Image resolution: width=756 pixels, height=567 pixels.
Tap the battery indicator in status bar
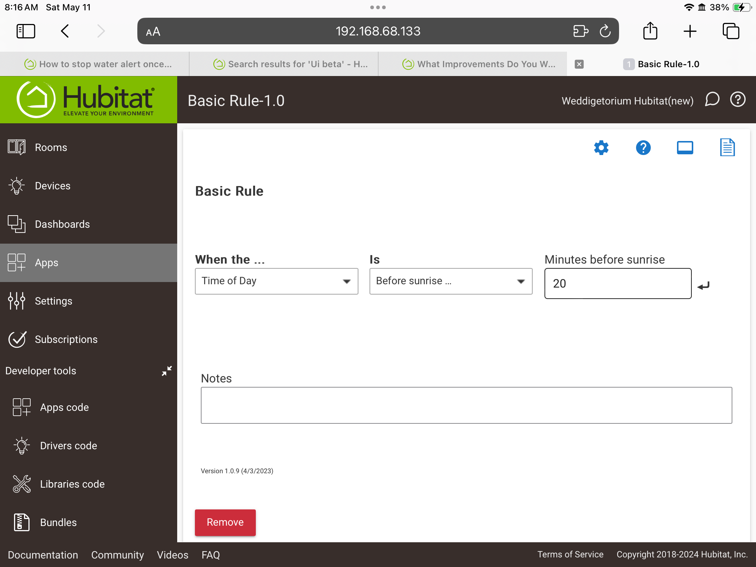[x=742, y=7]
